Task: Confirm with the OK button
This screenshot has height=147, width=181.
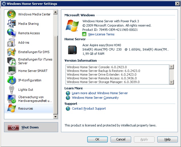Action: (x=97, y=139)
